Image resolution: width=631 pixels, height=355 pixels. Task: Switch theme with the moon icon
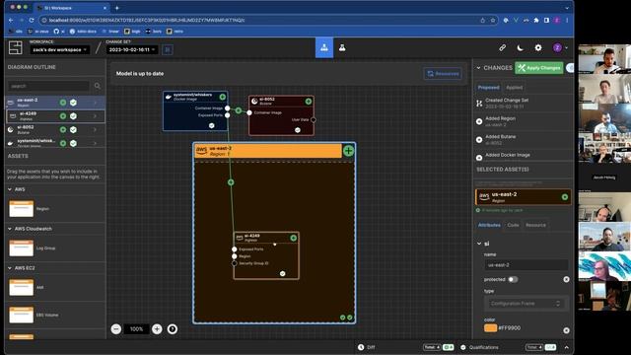coord(520,48)
